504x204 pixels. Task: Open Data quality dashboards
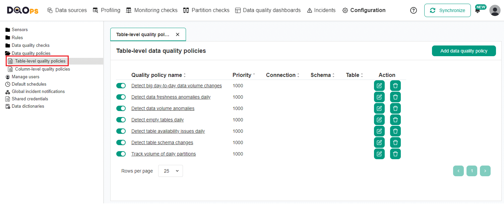[x=268, y=10]
